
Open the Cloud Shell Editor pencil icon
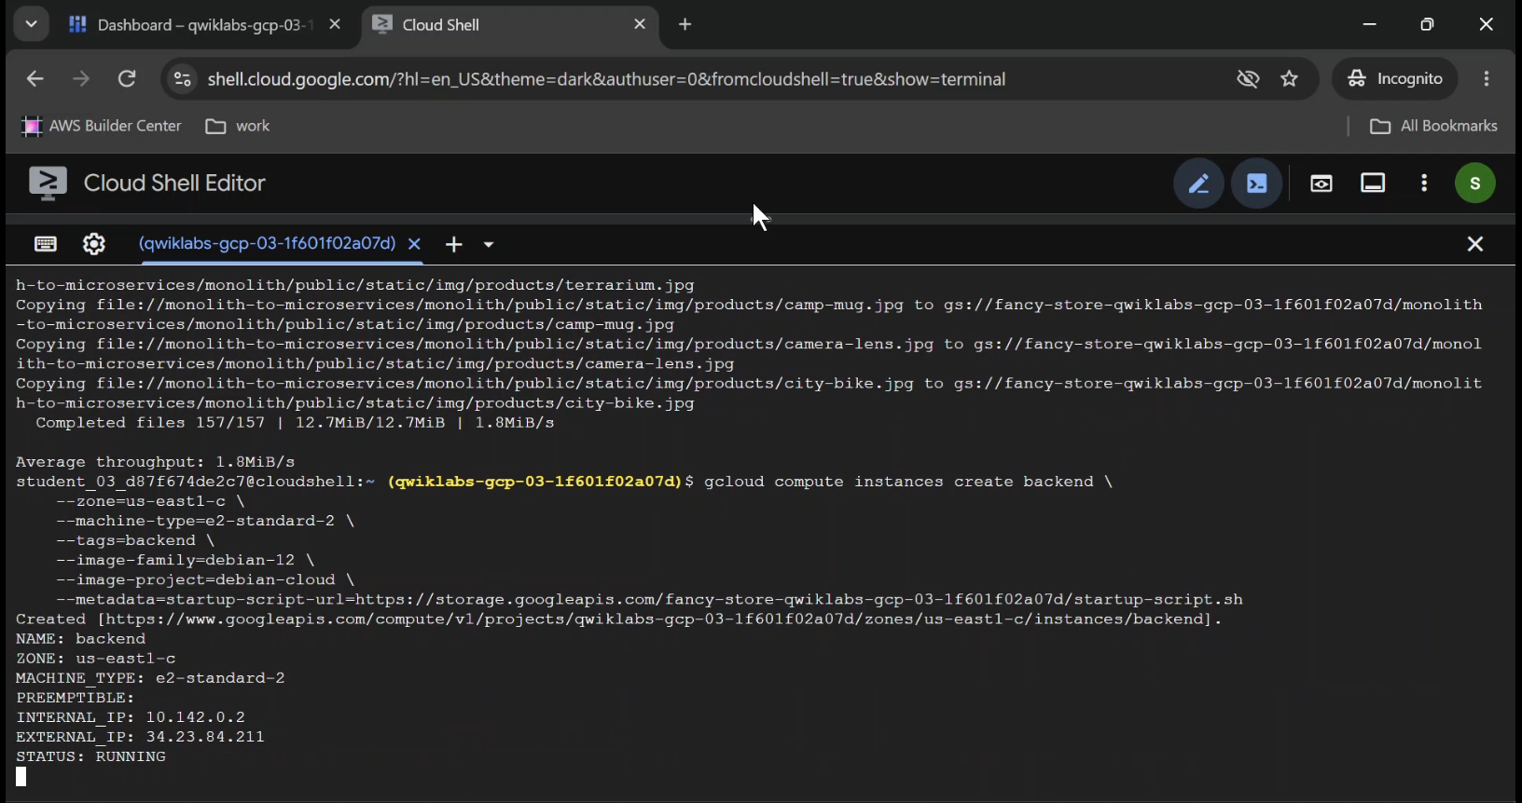(x=1198, y=184)
